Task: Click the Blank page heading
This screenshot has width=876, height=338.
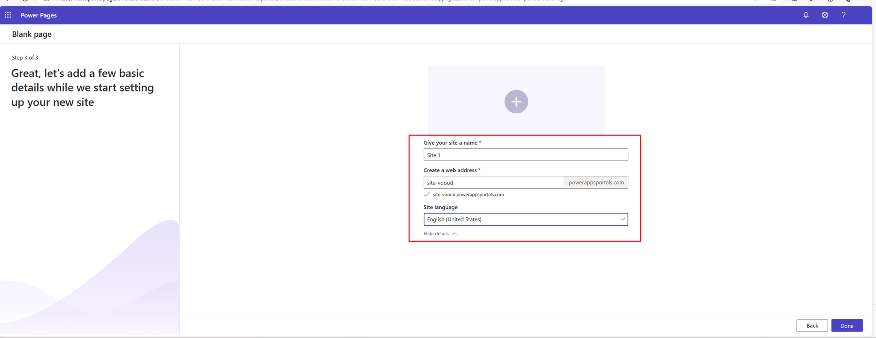Action: coord(32,34)
